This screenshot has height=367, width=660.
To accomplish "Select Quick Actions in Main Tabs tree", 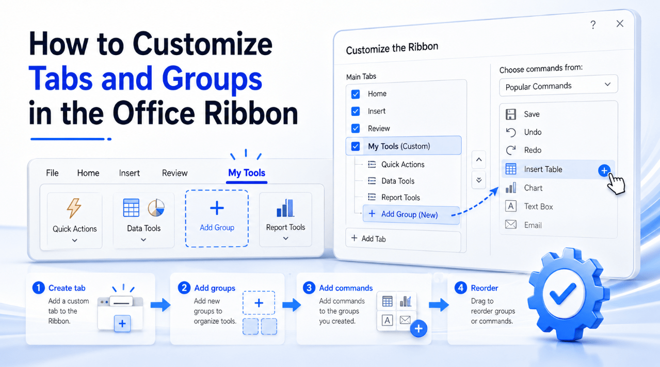I will pos(403,165).
